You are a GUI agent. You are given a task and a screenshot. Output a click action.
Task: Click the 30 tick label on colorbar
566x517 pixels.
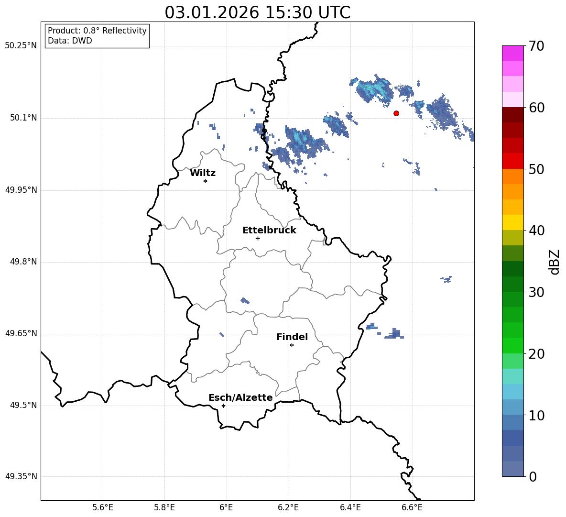pos(536,292)
